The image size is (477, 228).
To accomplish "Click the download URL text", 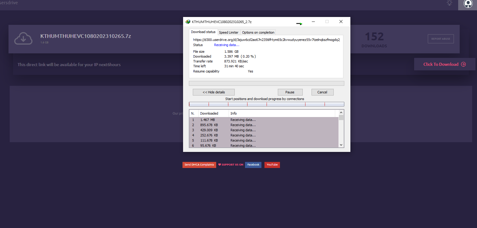I will pos(266,40).
